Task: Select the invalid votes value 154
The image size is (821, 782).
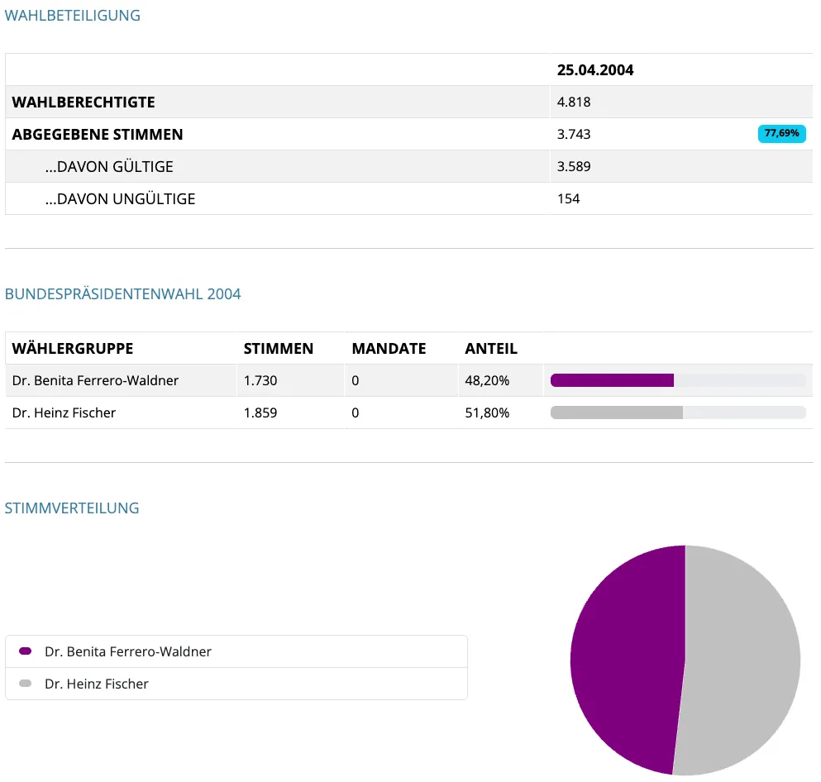Action: pyautogui.click(x=568, y=199)
